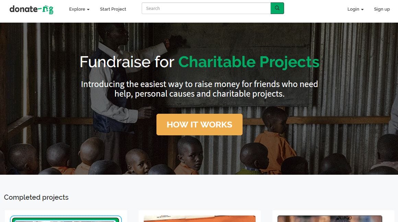The width and height of the screenshot is (398, 222).
Task: Click the caret arrow beside Explore
Action: 88,10
